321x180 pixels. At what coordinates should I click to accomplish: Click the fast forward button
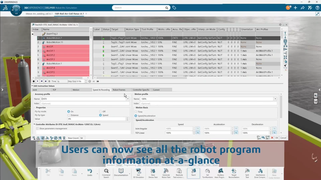98,81
